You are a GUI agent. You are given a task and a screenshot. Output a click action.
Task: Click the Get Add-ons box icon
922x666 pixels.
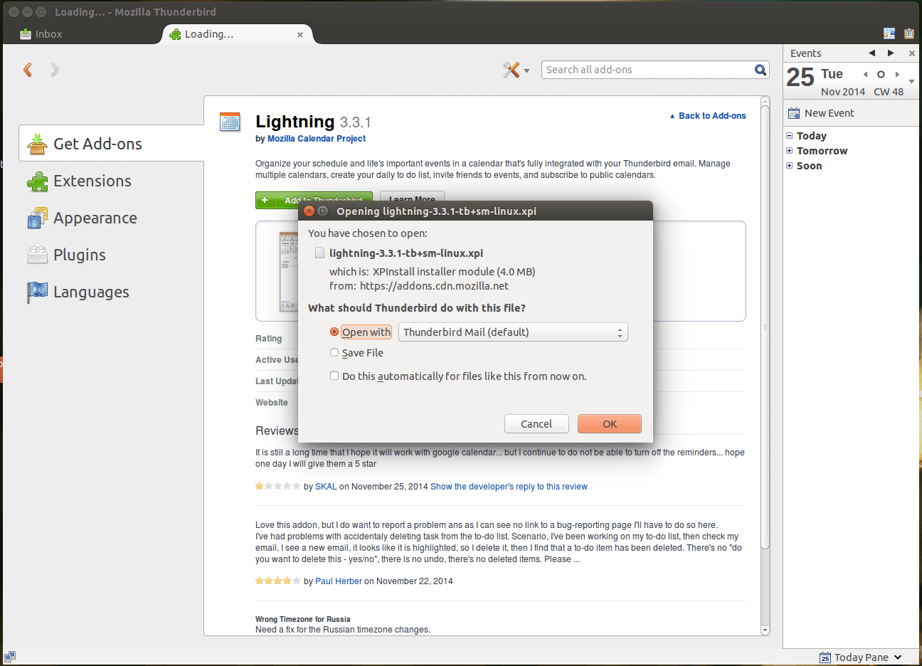pyautogui.click(x=37, y=144)
